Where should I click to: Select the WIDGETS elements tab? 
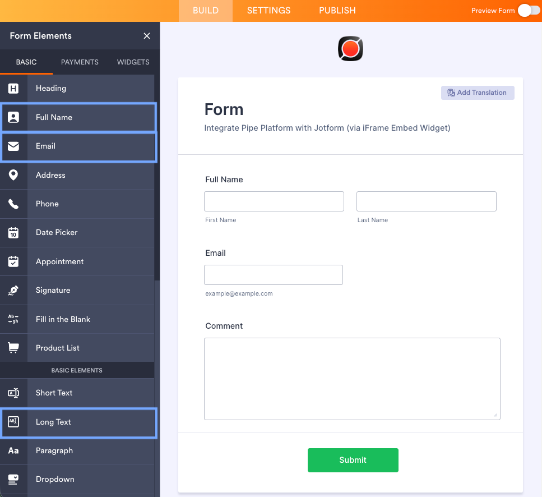[x=133, y=62]
